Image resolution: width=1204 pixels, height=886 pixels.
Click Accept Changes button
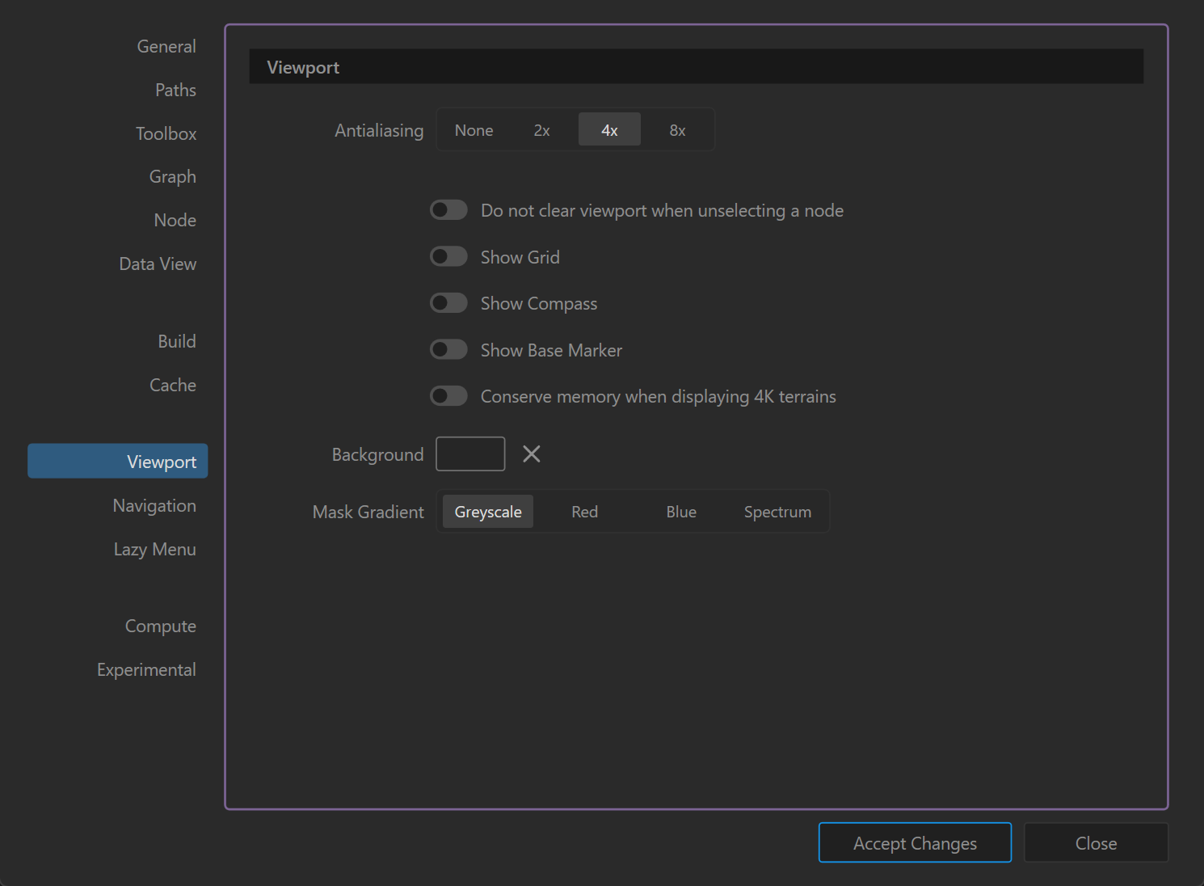(915, 843)
